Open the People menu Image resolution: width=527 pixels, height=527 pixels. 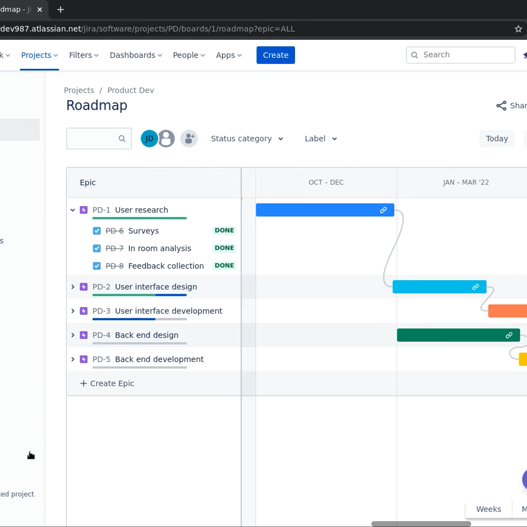(x=189, y=55)
